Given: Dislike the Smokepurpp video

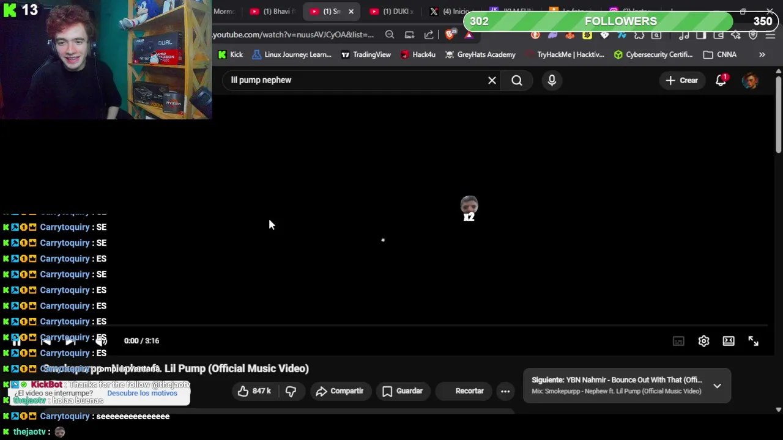Looking at the screenshot, I should click(x=291, y=391).
